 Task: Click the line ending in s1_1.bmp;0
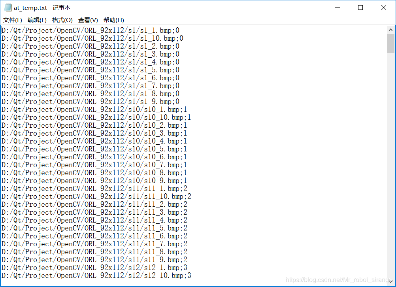(91, 30)
